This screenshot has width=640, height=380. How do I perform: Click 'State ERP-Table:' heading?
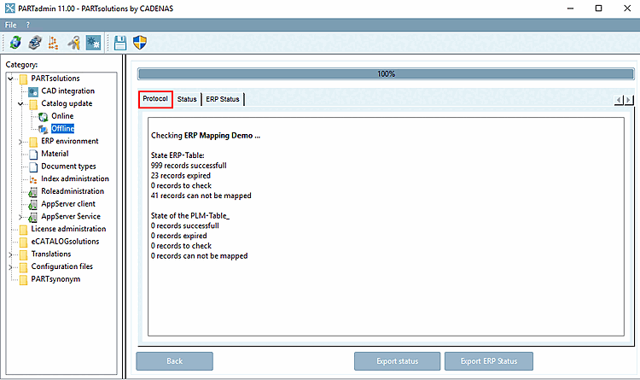coord(177,155)
